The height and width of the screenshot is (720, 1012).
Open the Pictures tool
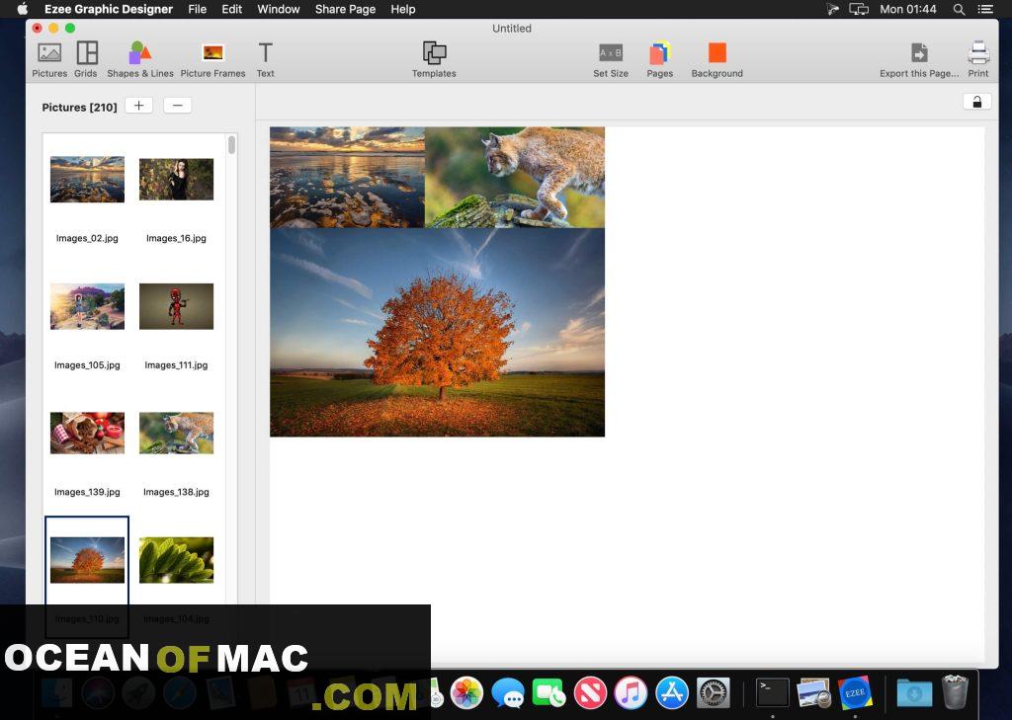click(49, 59)
